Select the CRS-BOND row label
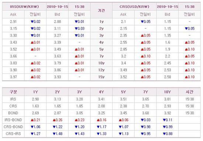This screenshot has height=141, width=203. 13,127
